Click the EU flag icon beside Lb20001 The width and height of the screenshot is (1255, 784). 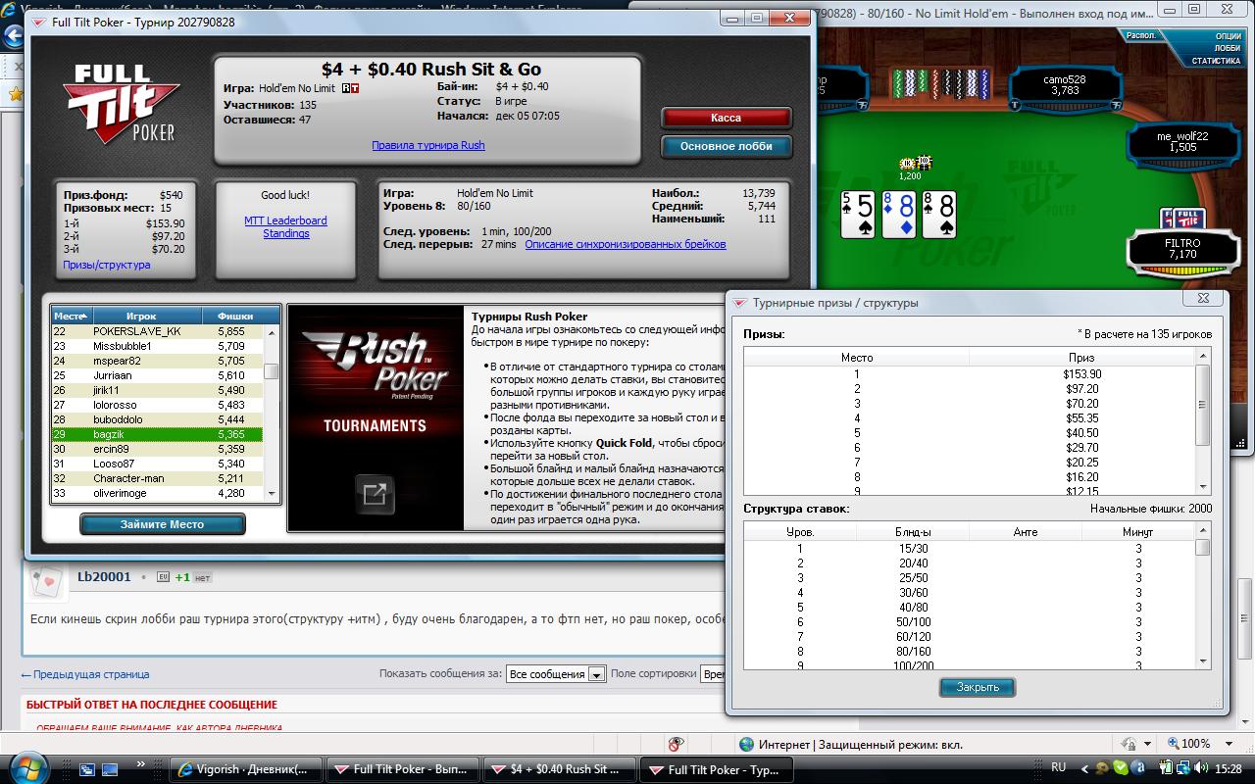[x=163, y=577]
